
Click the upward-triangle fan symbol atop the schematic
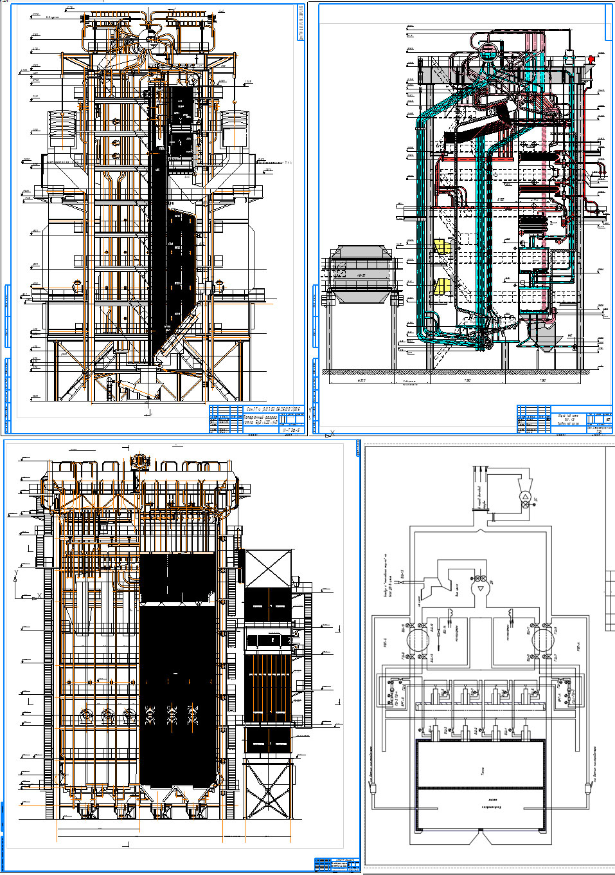(x=525, y=497)
